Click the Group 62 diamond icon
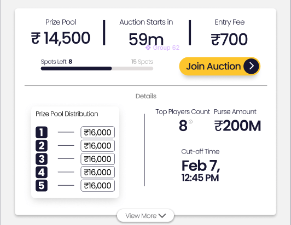The height and width of the screenshot is (225, 291). tap(148, 48)
